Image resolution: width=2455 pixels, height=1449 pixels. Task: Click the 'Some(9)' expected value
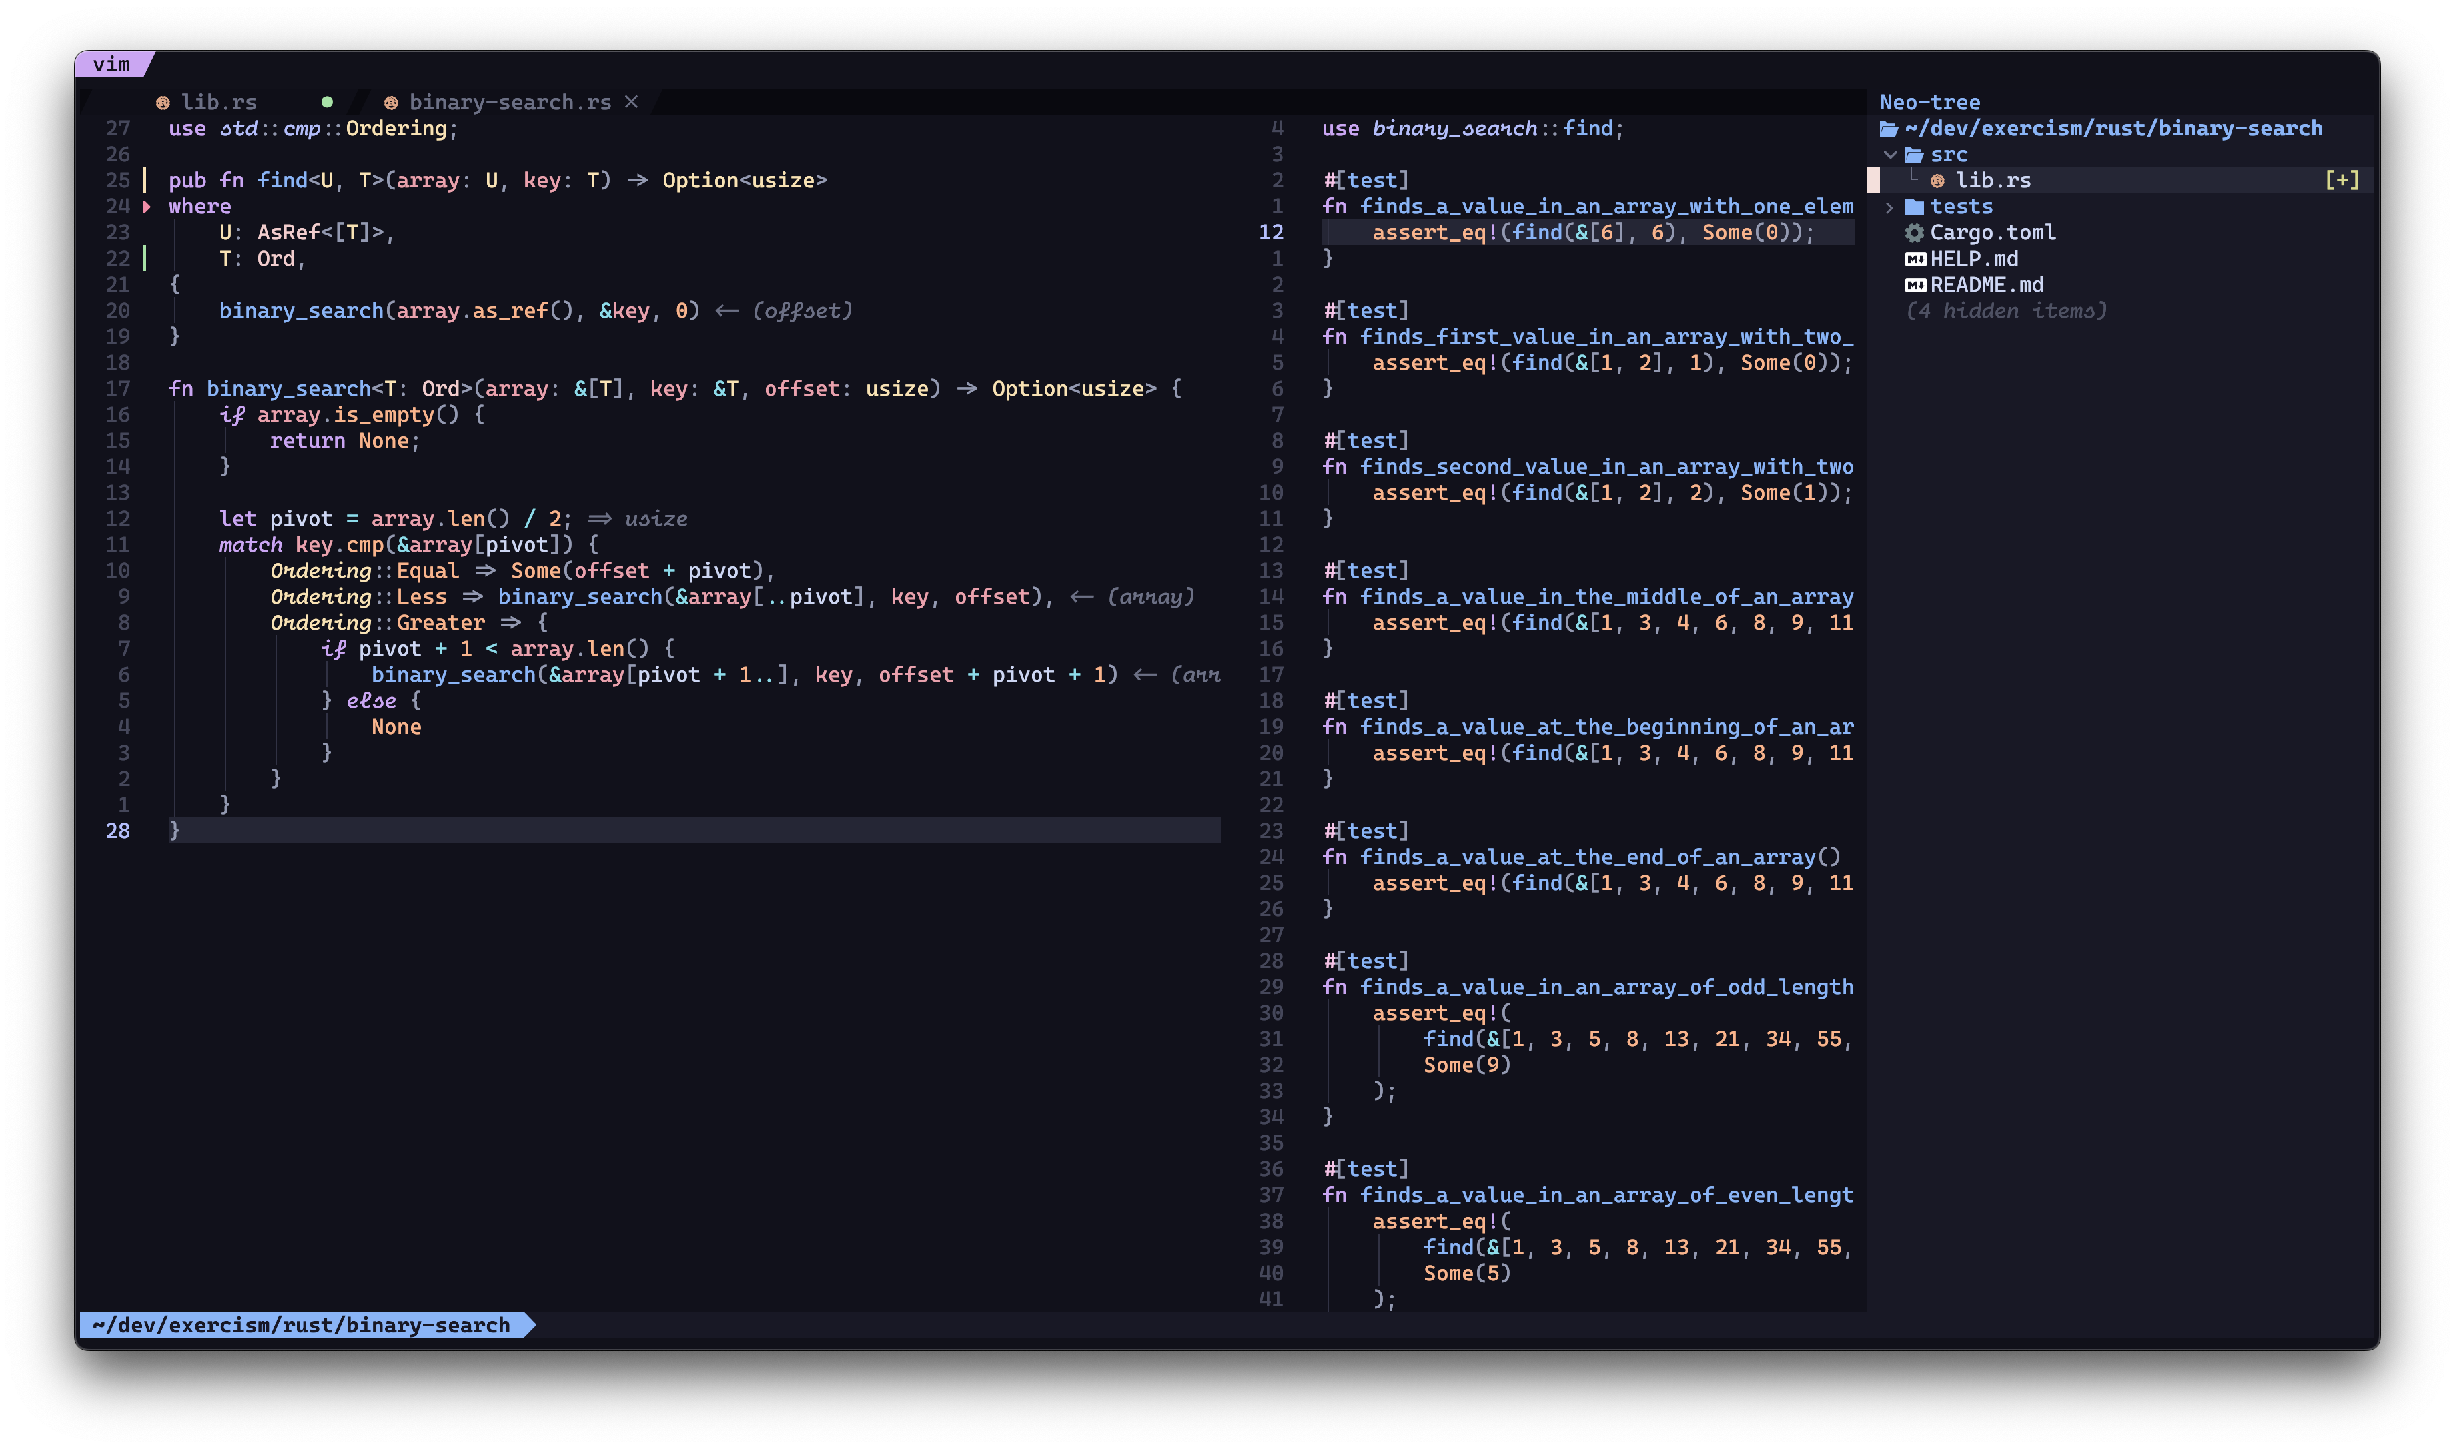click(x=1467, y=1065)
